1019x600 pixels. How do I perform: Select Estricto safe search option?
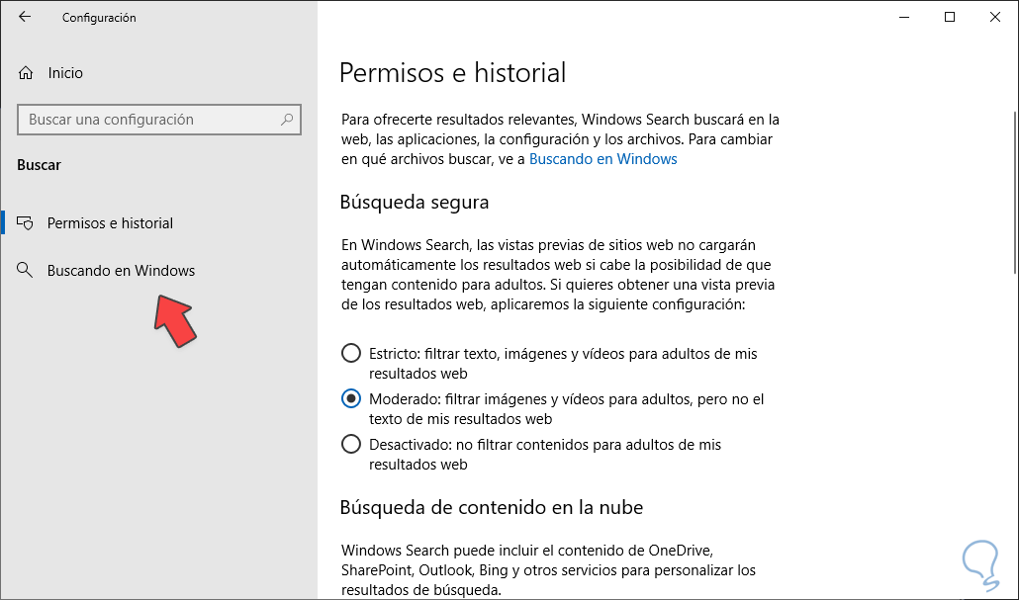[x=350, y=353]
